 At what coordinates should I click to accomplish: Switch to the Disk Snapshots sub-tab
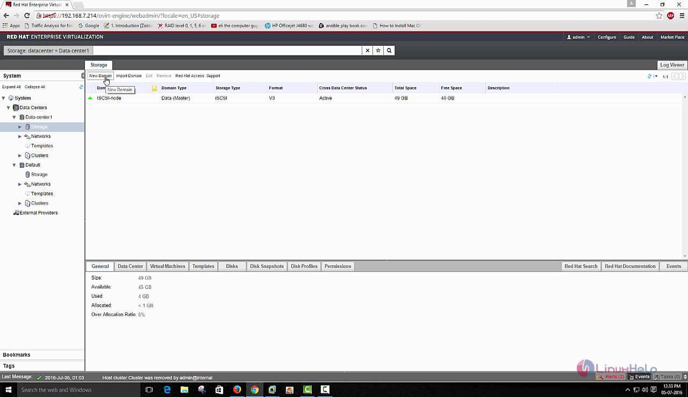[x=267, y=266]
